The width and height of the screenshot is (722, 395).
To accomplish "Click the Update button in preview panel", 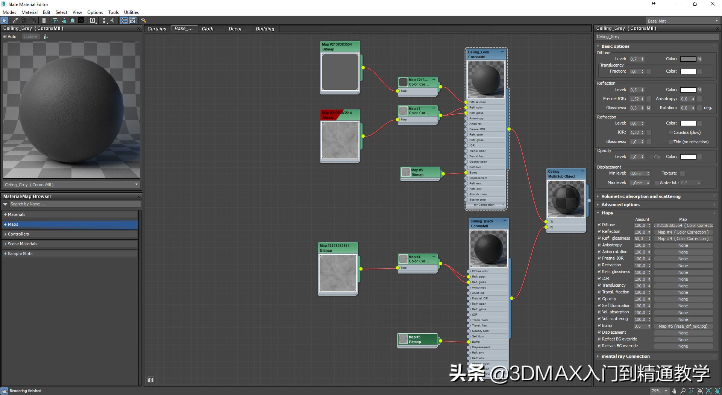I will [30, 36].
